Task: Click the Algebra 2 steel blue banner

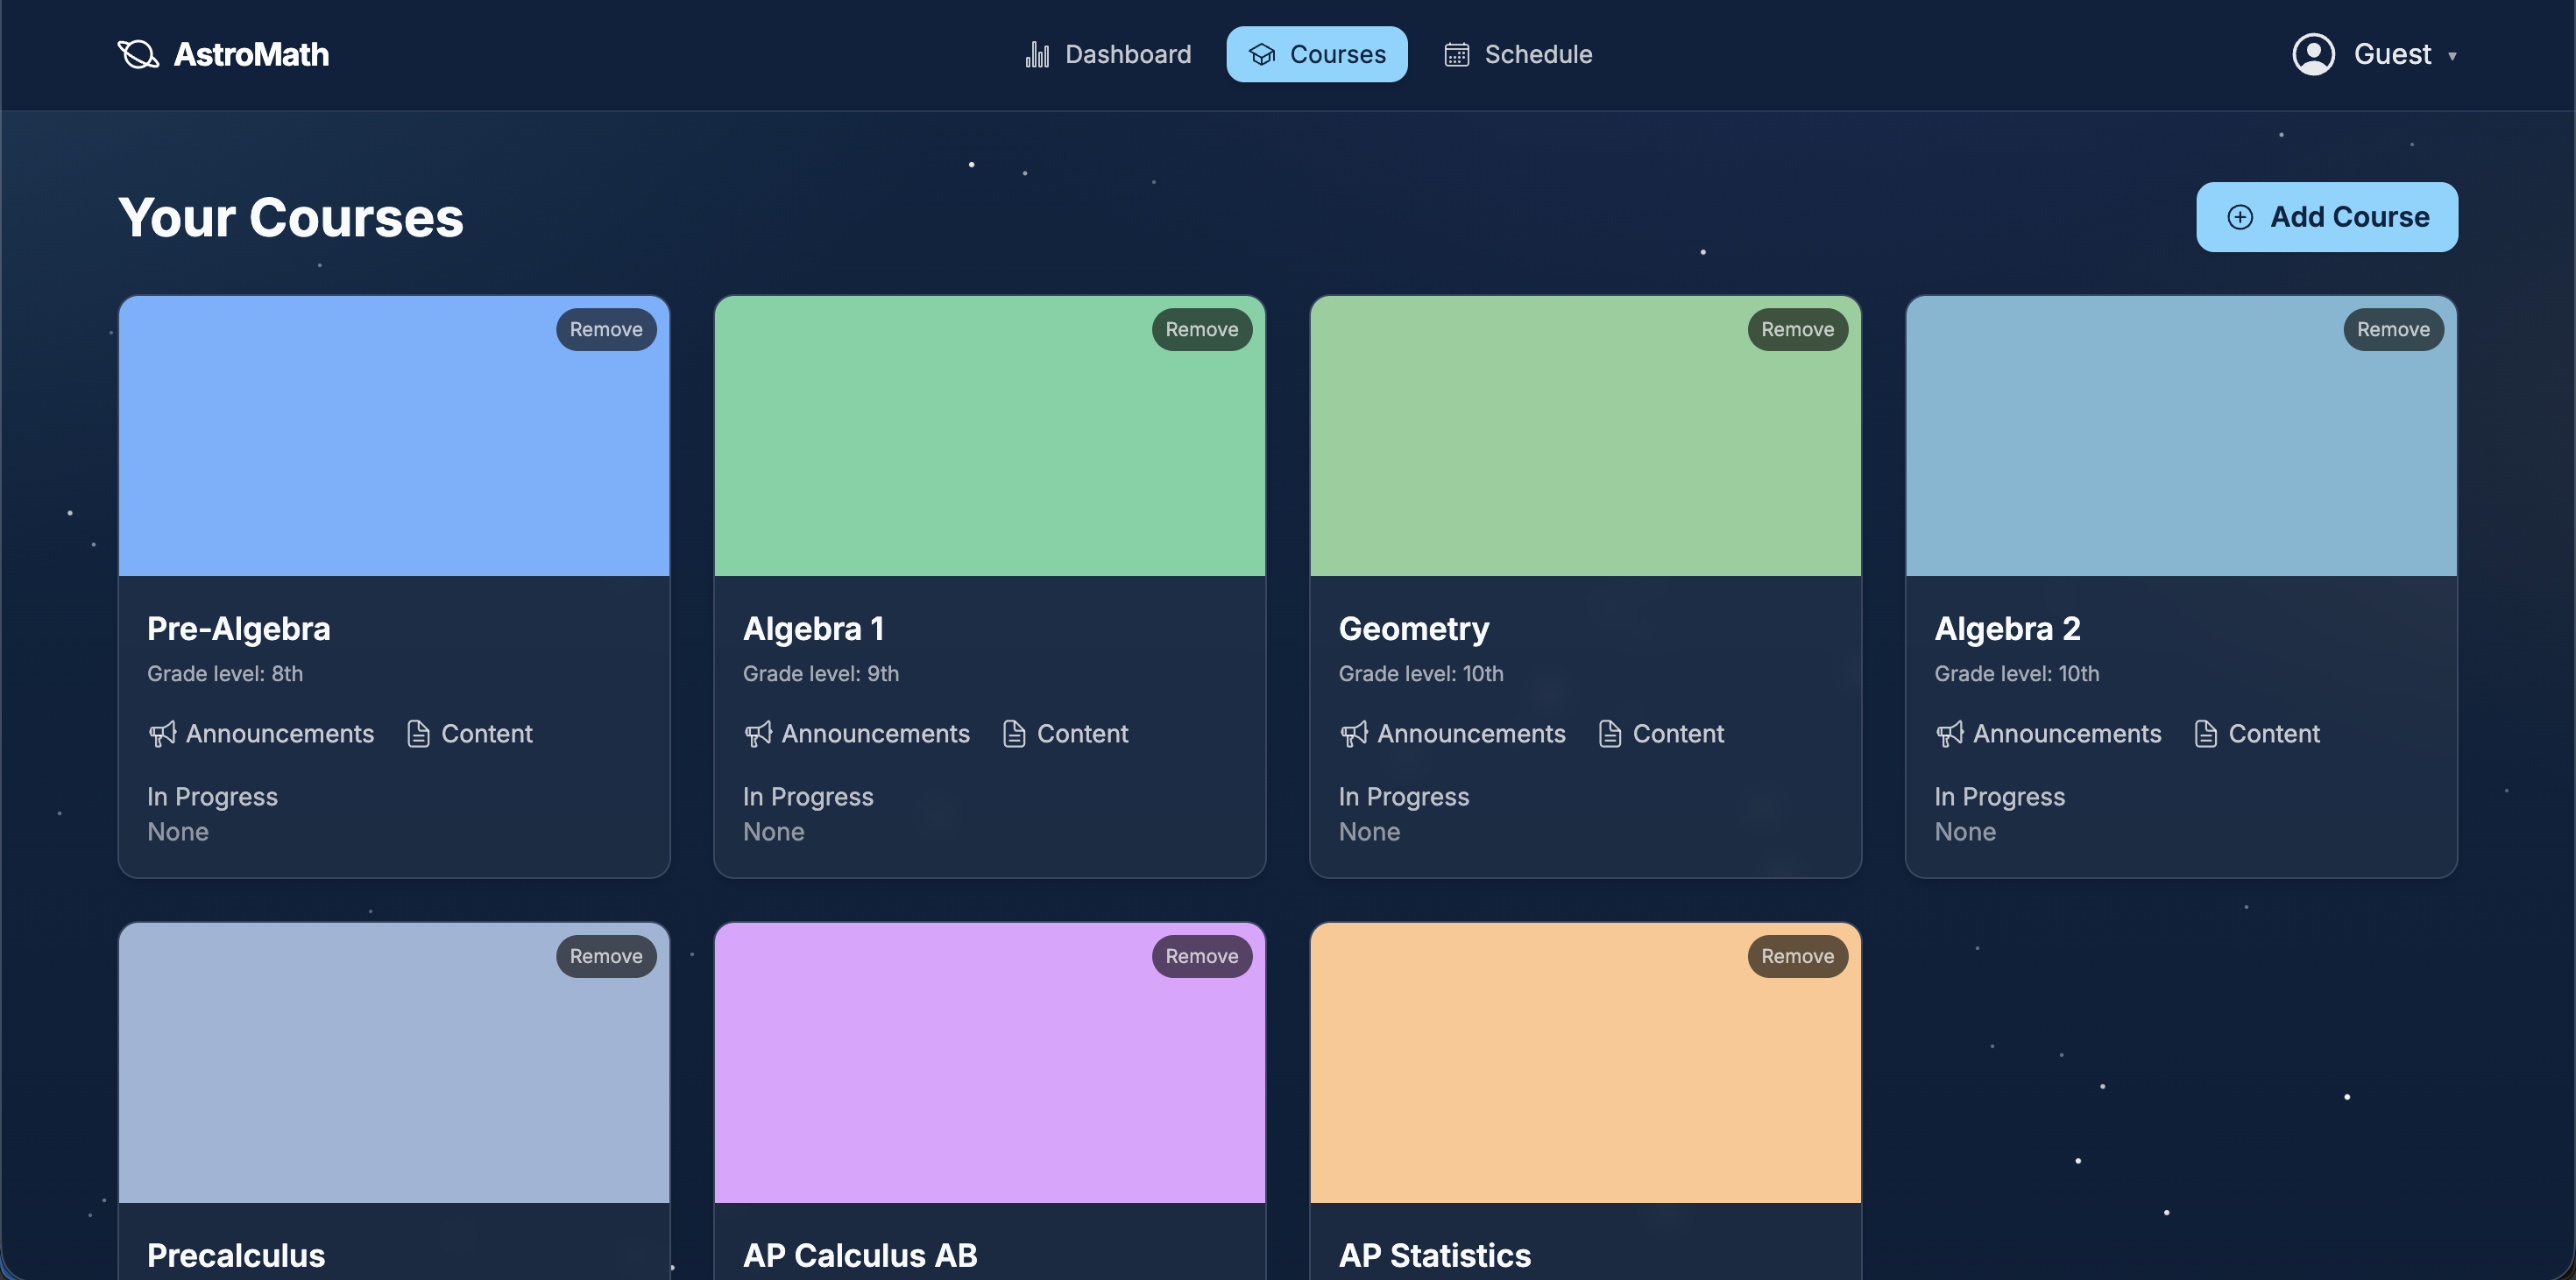Action: click(x=2182, y=436)
